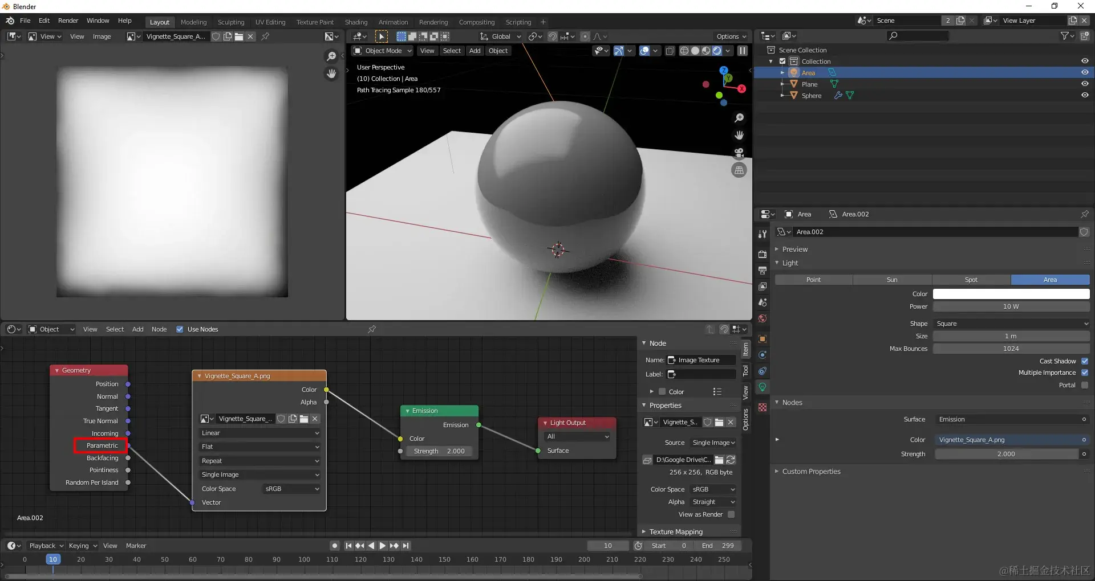Switch to the Shading workspace tab

tap(356, 22)
